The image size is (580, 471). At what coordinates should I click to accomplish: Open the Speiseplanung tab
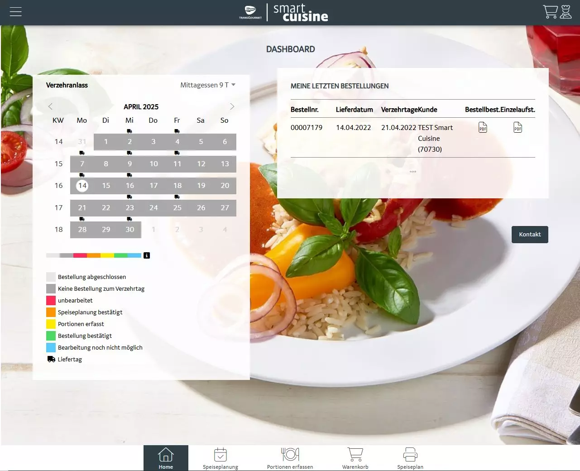[x=220, y=458]
